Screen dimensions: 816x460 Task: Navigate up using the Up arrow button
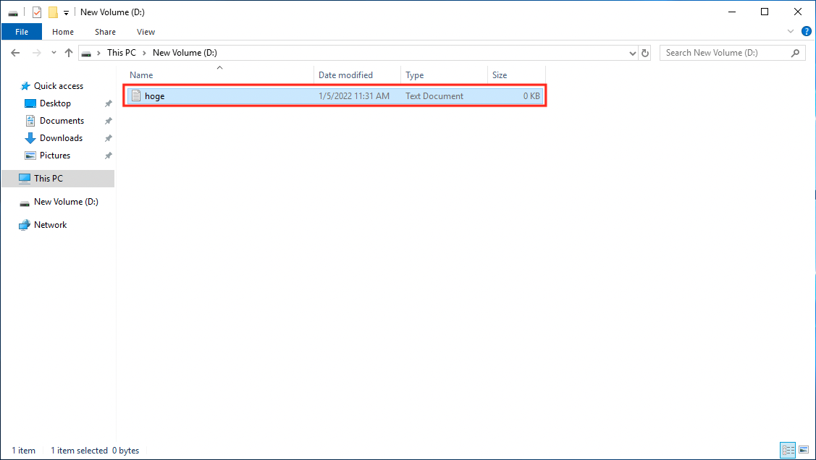click(69, 52)
